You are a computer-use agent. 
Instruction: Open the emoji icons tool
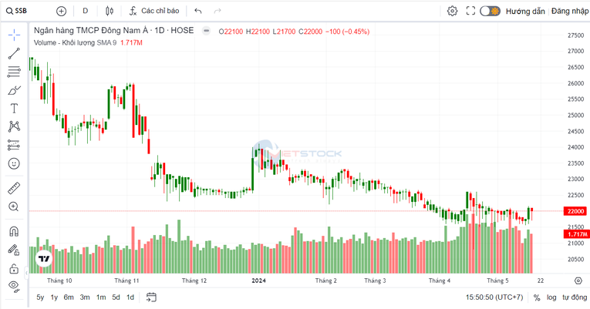(x=14, y=163)
